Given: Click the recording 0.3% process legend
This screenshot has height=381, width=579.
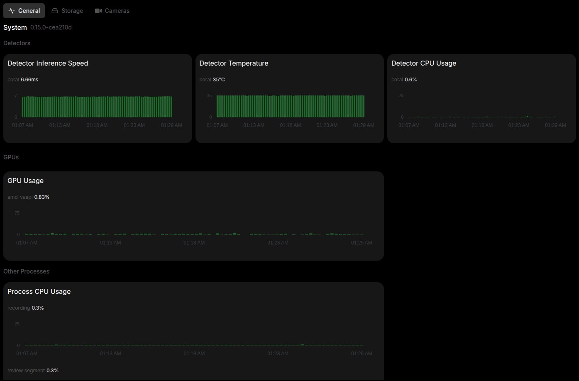Looking at the screenshot, I should click(x=25, y=308).
